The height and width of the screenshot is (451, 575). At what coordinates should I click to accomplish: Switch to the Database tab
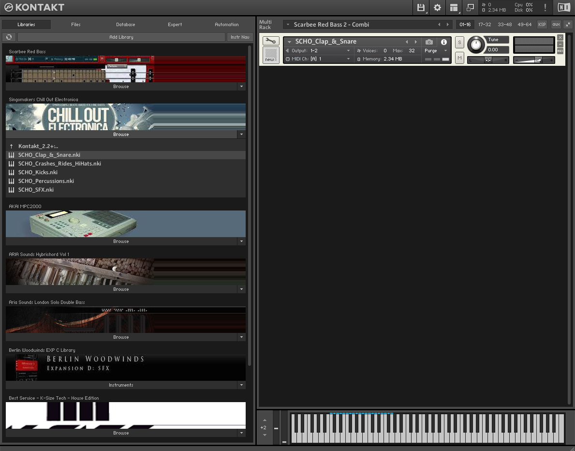(x=125, y=25)
